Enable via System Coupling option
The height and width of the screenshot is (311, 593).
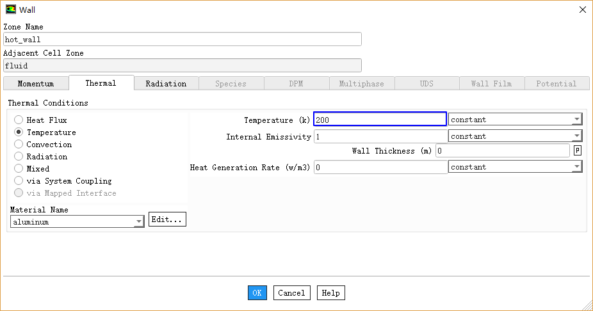[19, 181]
